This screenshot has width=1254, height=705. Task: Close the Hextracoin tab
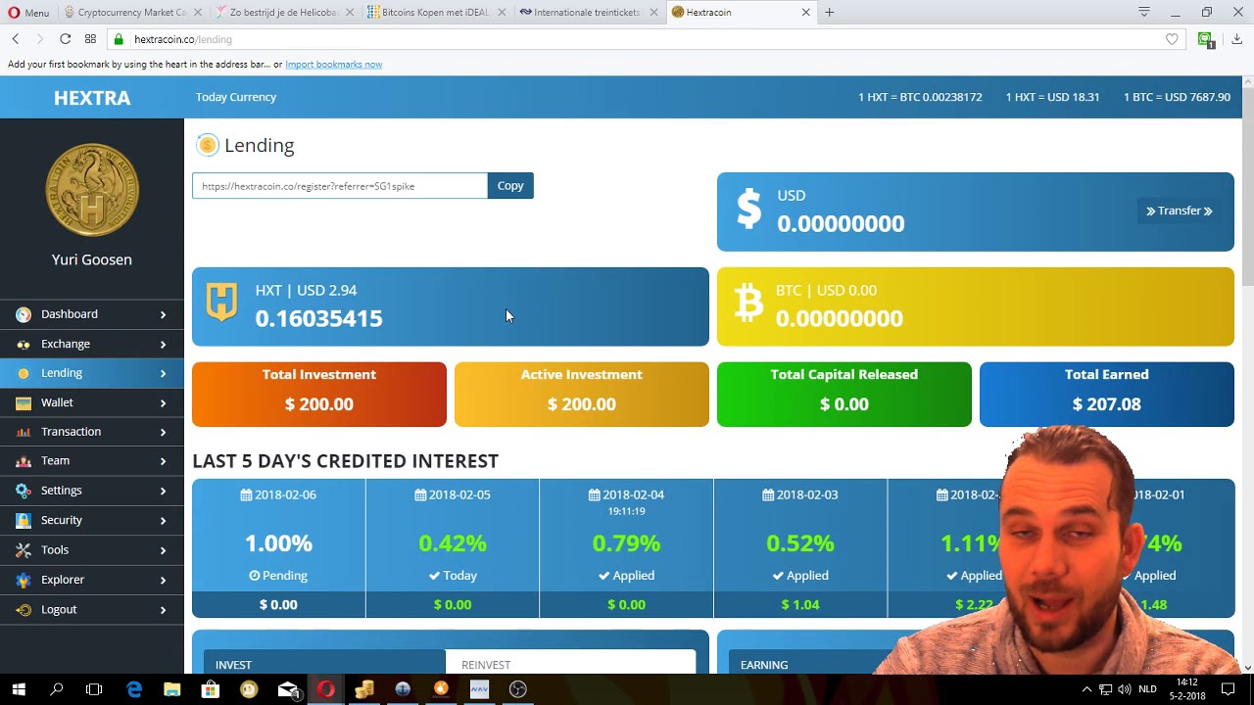[x=806, y=13]
